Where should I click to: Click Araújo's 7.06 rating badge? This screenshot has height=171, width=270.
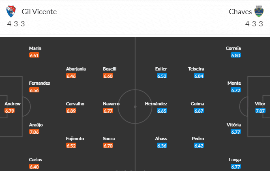click(x=34, y=132)
